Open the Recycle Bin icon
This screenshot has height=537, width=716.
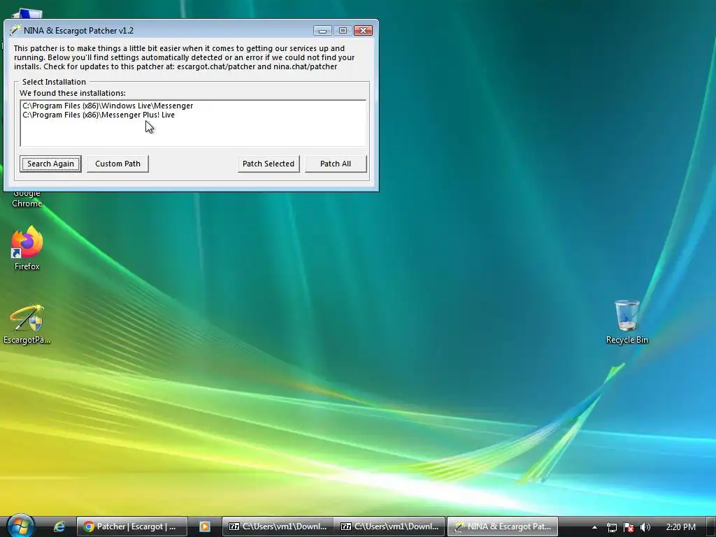click(627, 322)
